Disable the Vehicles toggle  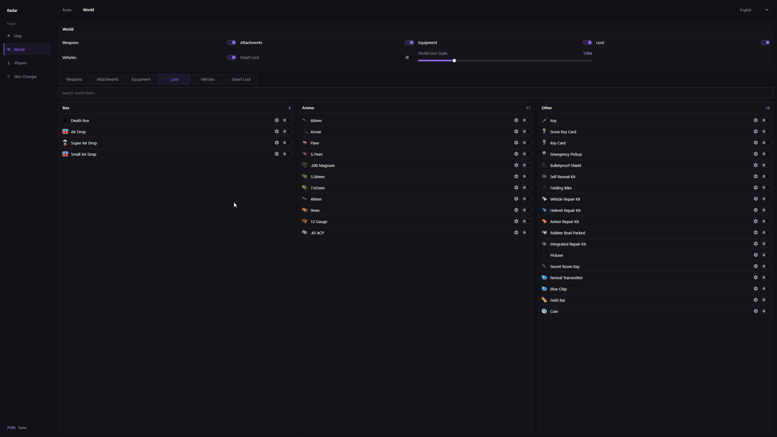click(x=232, y=57)
